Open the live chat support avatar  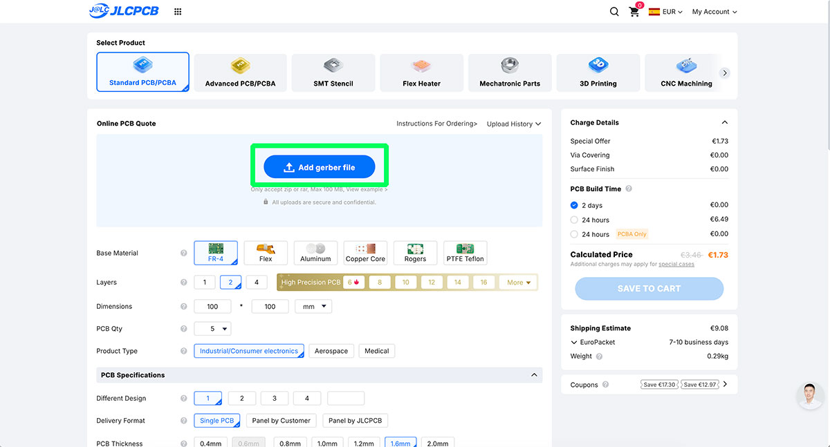point(810,396)
